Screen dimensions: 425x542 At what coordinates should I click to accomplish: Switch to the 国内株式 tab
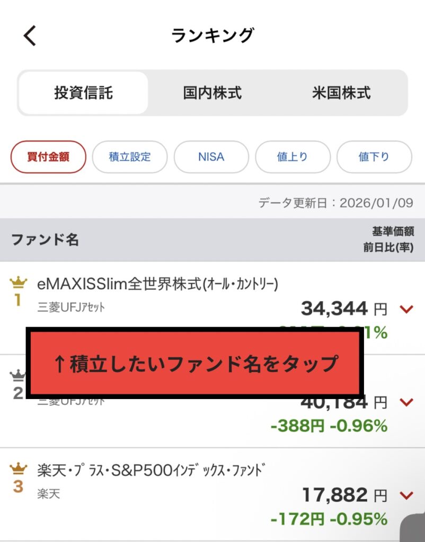click(212, 93)
